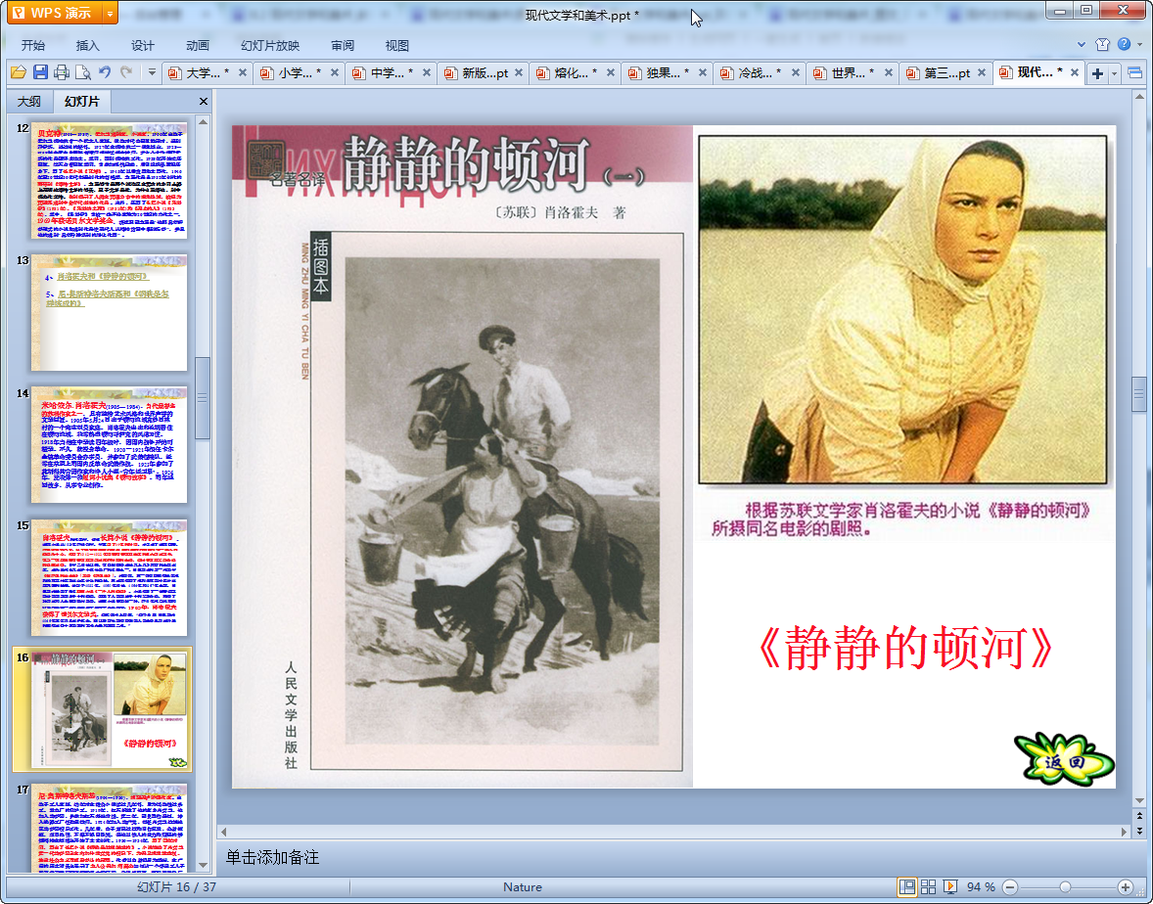Image resolution: width=1153 pixels, height=904 pixels.
Task: Save the presentation with floppy icon
Action: coord(40,72)
